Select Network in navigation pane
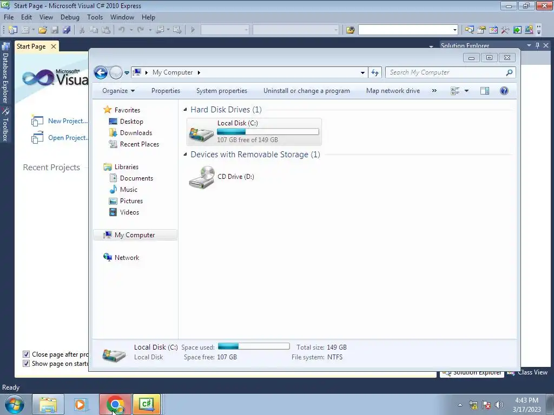Image resolution: width=554 pixels, height=415 pixels. click(x=127, y=258)
